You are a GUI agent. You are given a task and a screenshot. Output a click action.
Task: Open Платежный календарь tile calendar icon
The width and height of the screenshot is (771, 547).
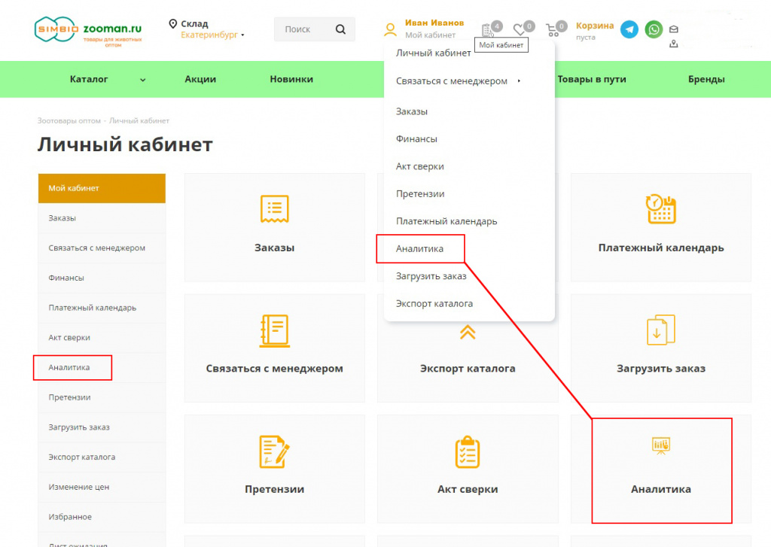(660, 208)
